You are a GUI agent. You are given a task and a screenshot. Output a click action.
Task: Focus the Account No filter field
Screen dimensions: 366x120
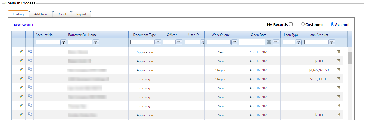point(48,42)
